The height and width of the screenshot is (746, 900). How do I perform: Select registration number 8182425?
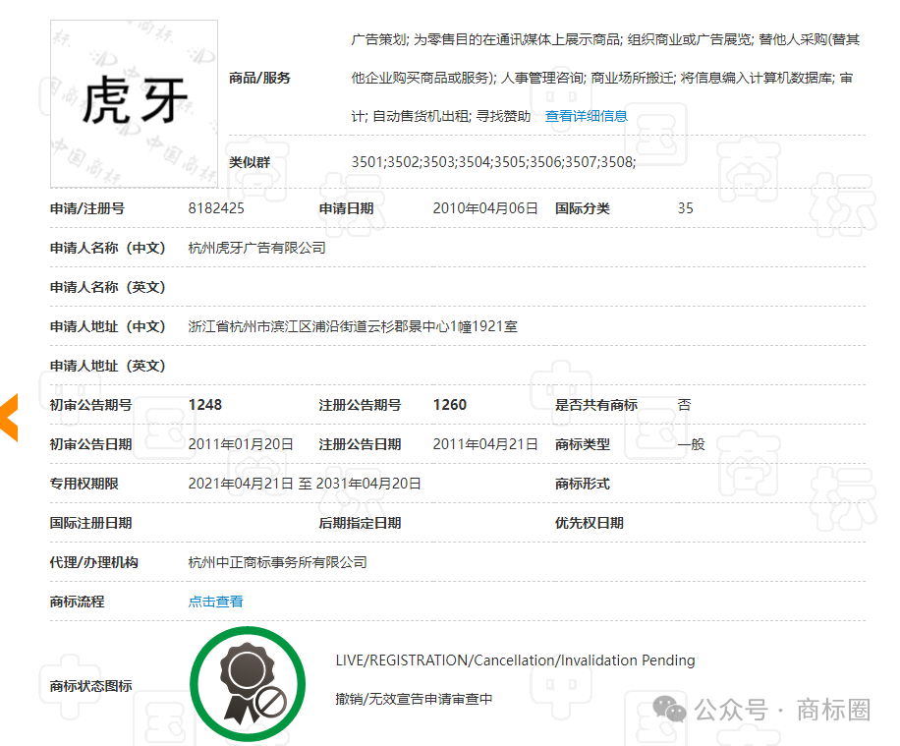(216, 208)
